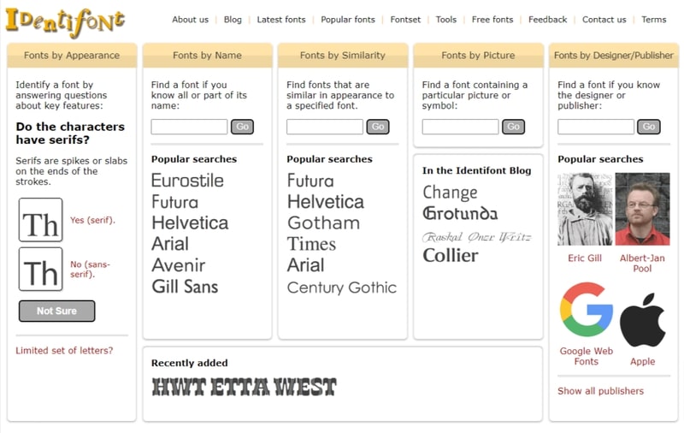
Task: Go to the Fontset menu item
Action: point(405,20)
